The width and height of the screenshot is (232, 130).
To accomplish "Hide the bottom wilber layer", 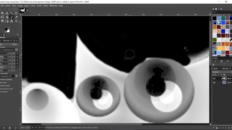I will tap(214, 83).
